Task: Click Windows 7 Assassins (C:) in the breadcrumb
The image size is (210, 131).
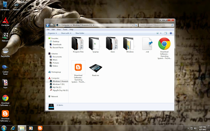Action: [x=82, y=25]
